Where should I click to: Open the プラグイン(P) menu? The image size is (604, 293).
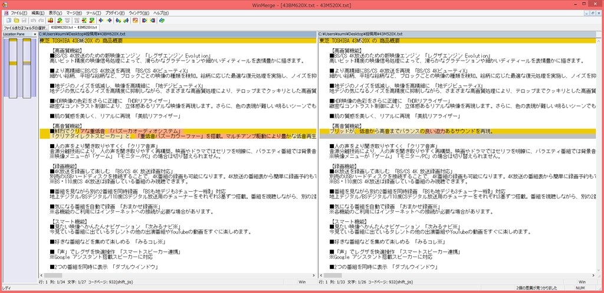pos(115,13)
